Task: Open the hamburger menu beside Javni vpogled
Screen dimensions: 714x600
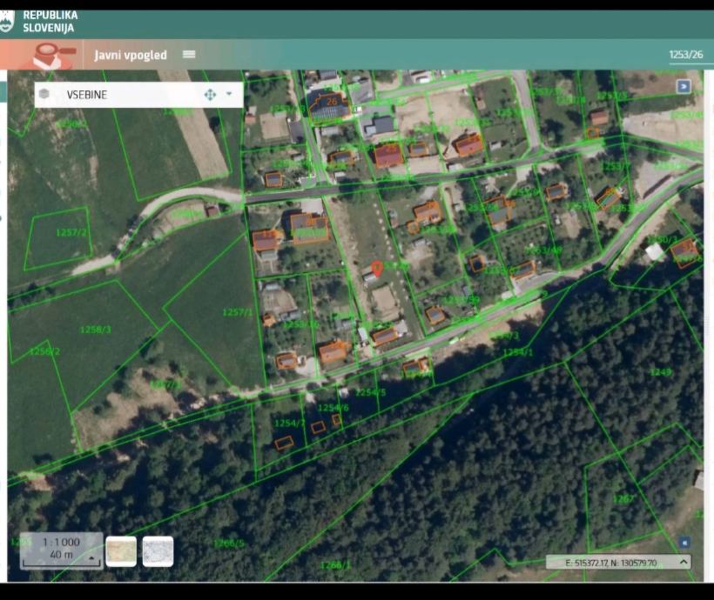Action: 189,55
